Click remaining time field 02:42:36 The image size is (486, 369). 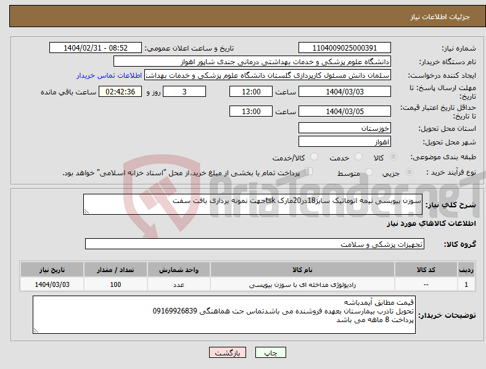click(x=120, y=91)
